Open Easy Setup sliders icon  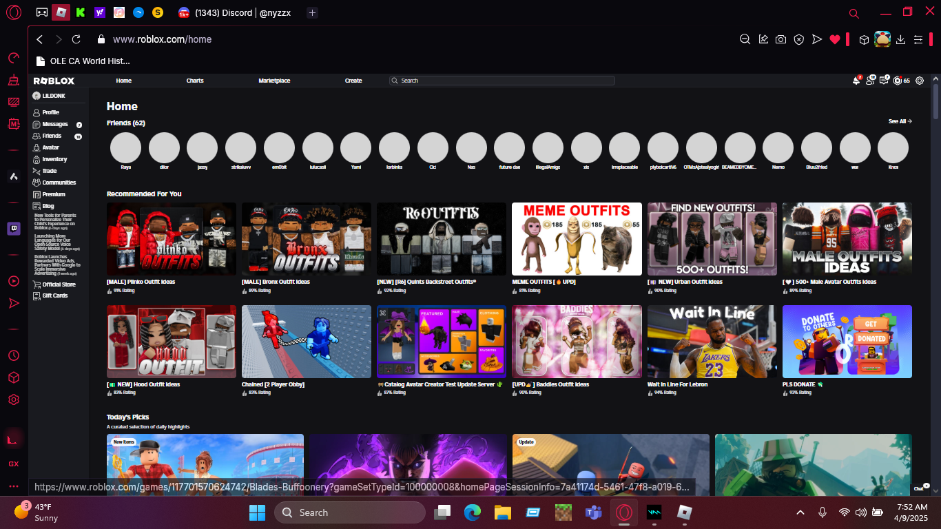click(918, 39)
